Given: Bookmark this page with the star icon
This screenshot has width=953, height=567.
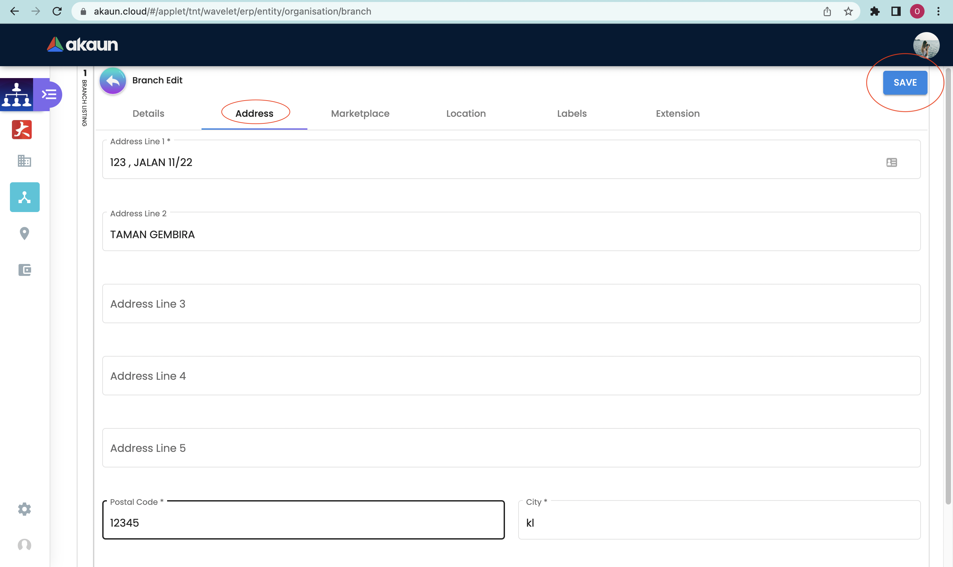Looking at the screenshot, I should click(848, 12).
